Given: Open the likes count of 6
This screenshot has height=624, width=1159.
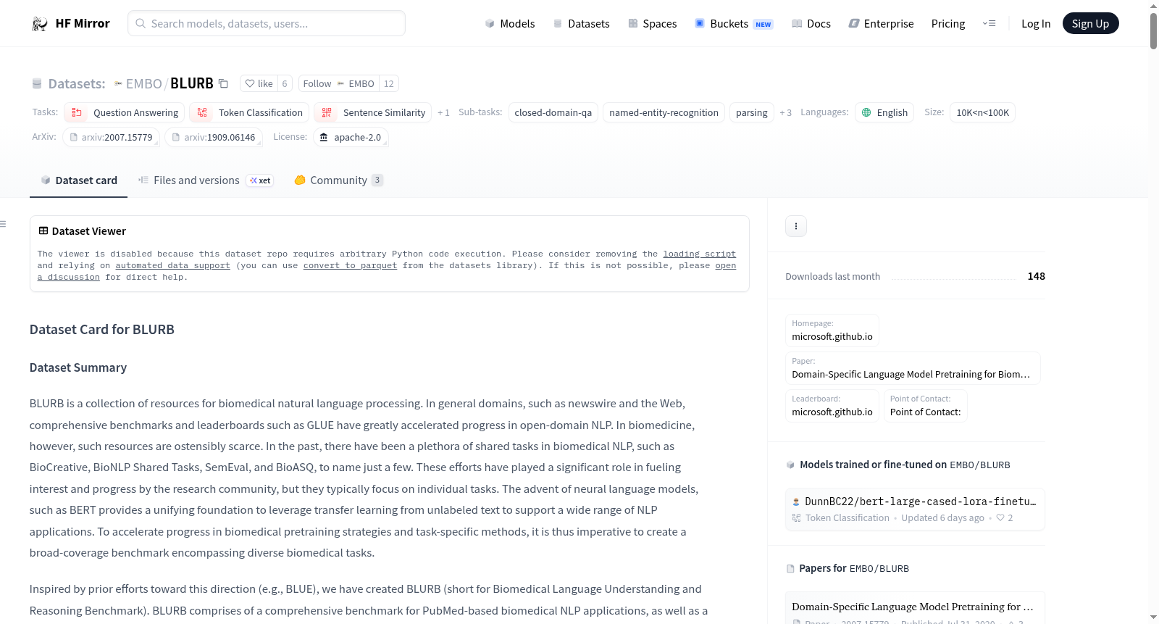Looking at the screenshot, I should (x=285, y=83).
